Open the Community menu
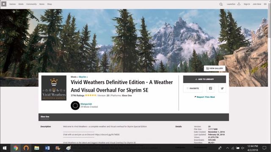The image size is (271, 152). click(x=31, y=4)
